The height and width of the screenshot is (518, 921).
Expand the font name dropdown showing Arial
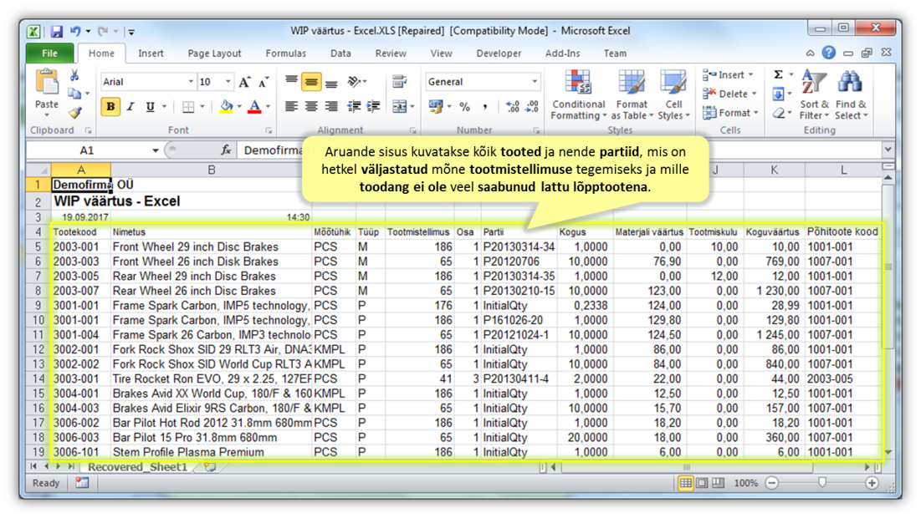tap(191, 82)
